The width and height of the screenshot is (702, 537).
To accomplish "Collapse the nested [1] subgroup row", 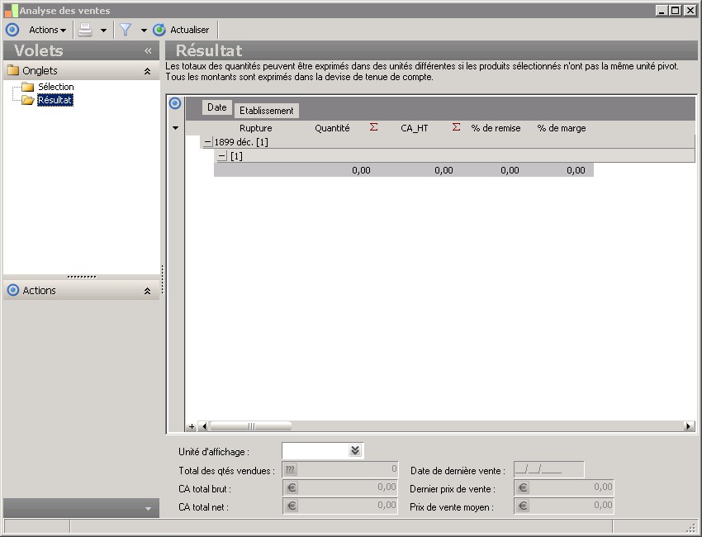I will point(221,156).
